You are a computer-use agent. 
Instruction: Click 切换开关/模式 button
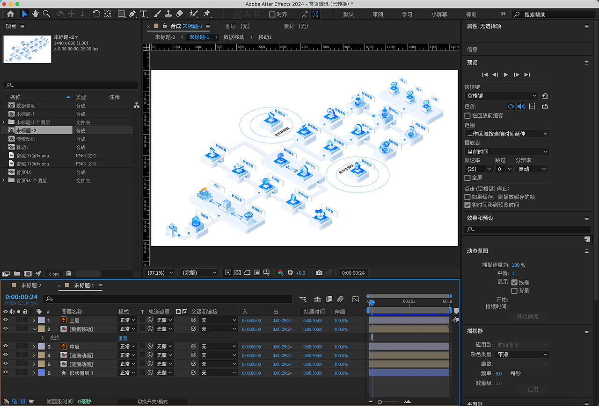point(153,402)
